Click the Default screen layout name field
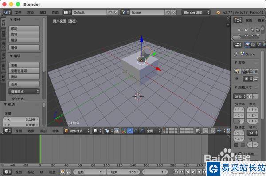 tap(90, 12)
